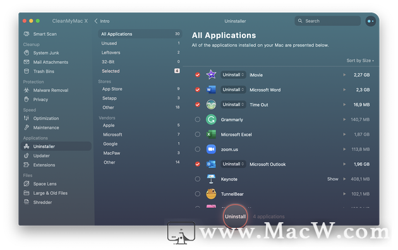Viewport: 398px width, 250px height.
Task: Select the Maintenance wrench icon
Action: 27,128
